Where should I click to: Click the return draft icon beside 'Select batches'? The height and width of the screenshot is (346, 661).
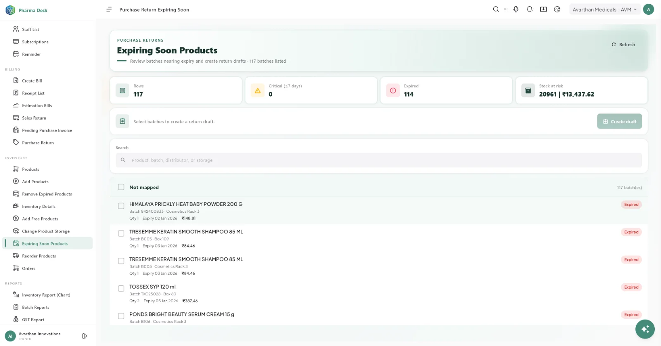click(122, 121)
